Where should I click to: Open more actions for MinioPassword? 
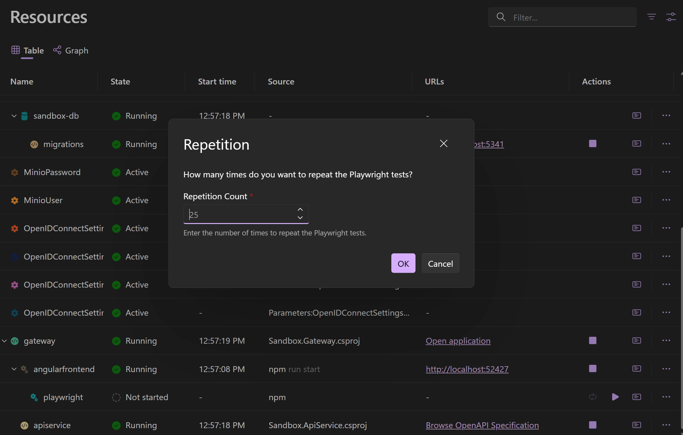point(666,172)
